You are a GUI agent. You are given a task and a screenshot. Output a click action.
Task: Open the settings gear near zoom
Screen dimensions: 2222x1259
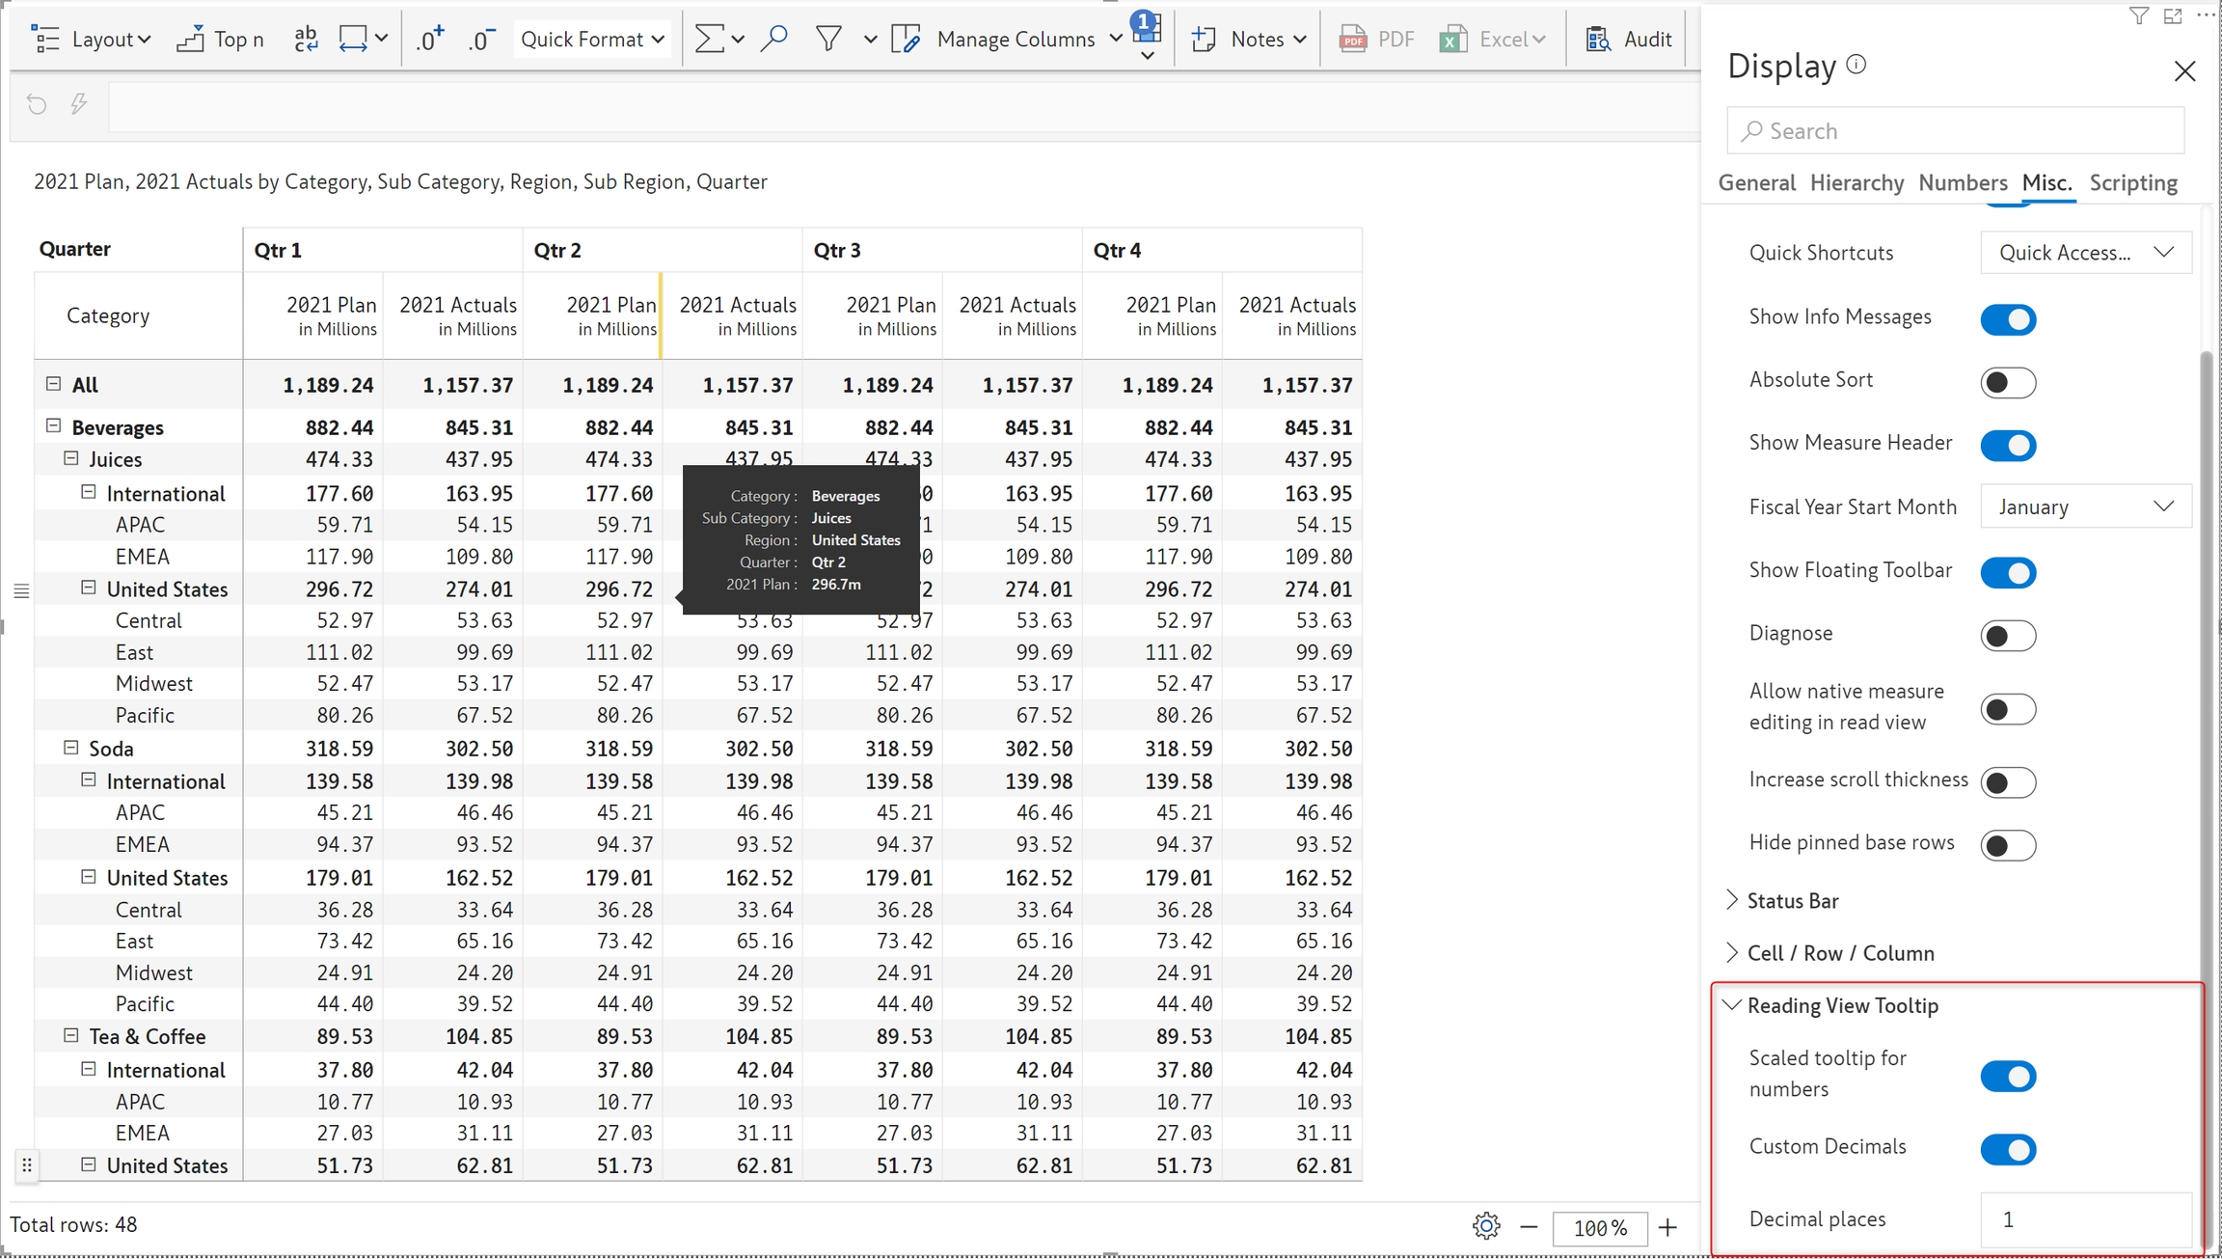click(1486, 1226)
